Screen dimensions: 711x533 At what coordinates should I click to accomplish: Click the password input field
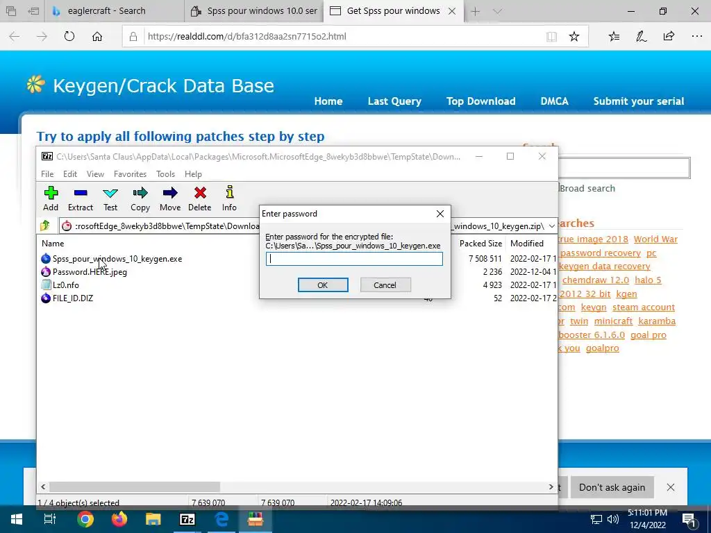click(x=354, y=259)
